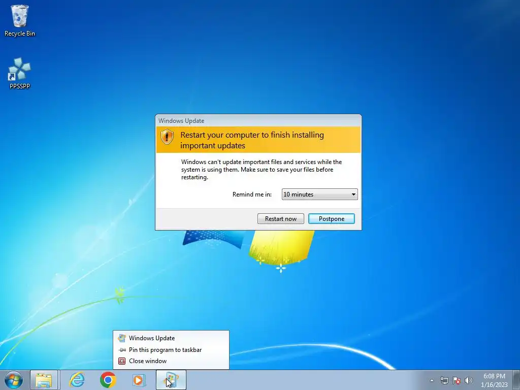The height and width of the screenshot is (390, 520).
Task: Click the Postpone button
Action: coord(332,218)
